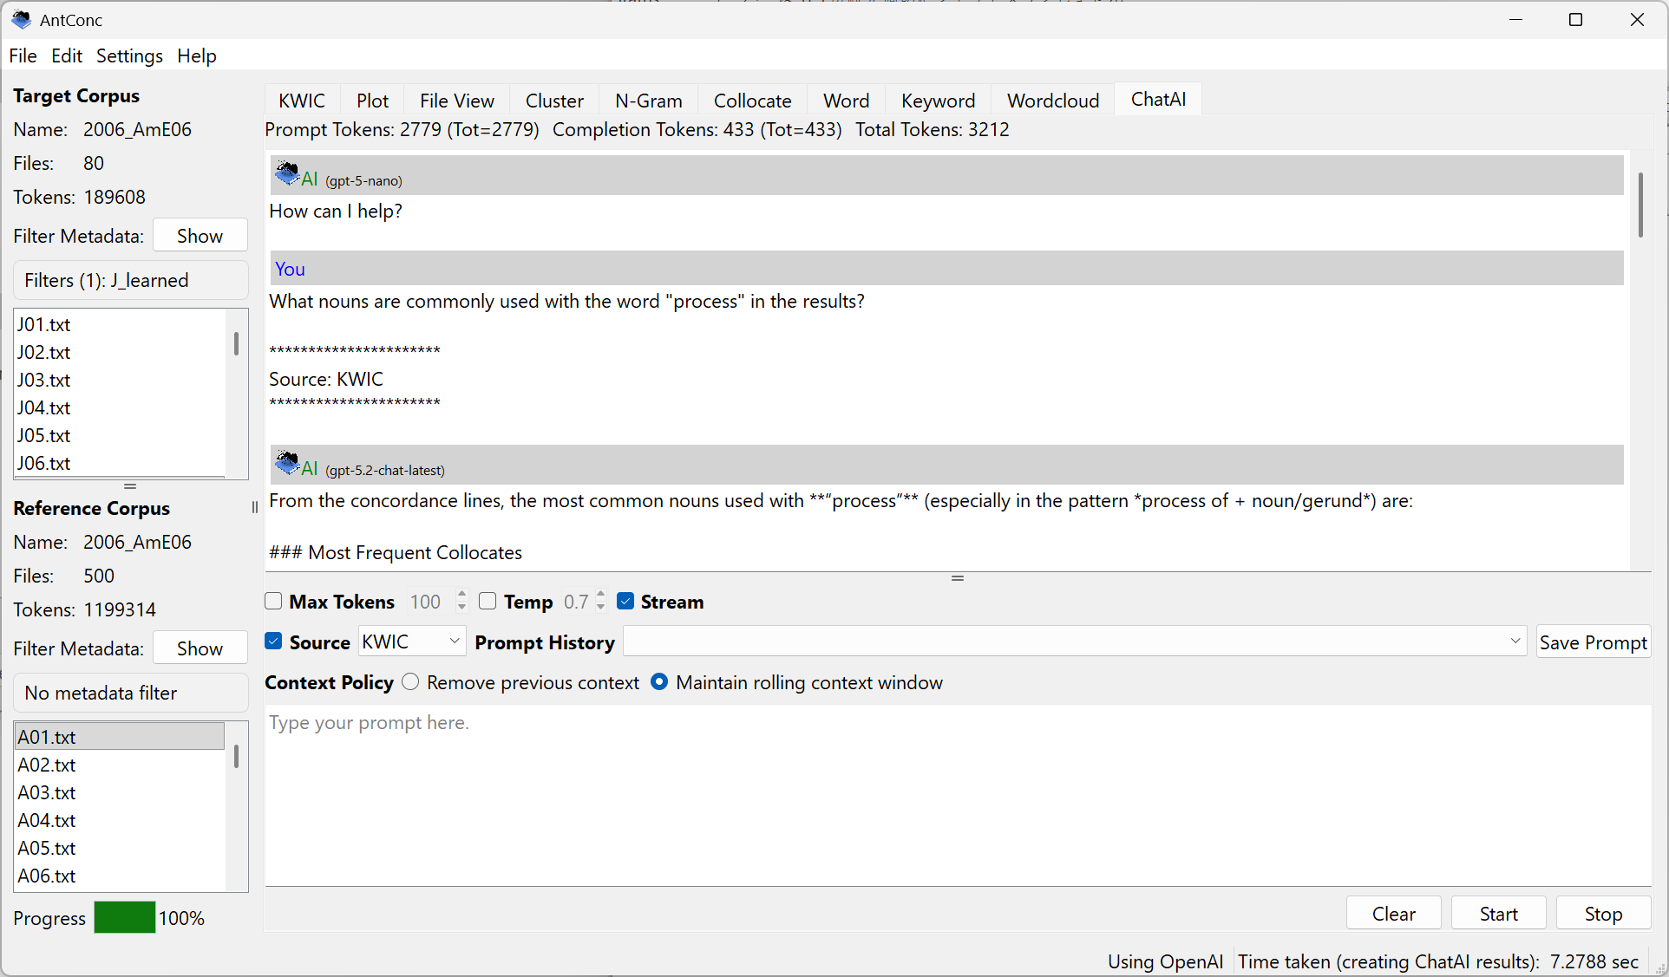Click the No metadata filter button
Image resolution: width=1669 pixels, height=977 pixels.
pyautogui.click(x=131, y=693)
